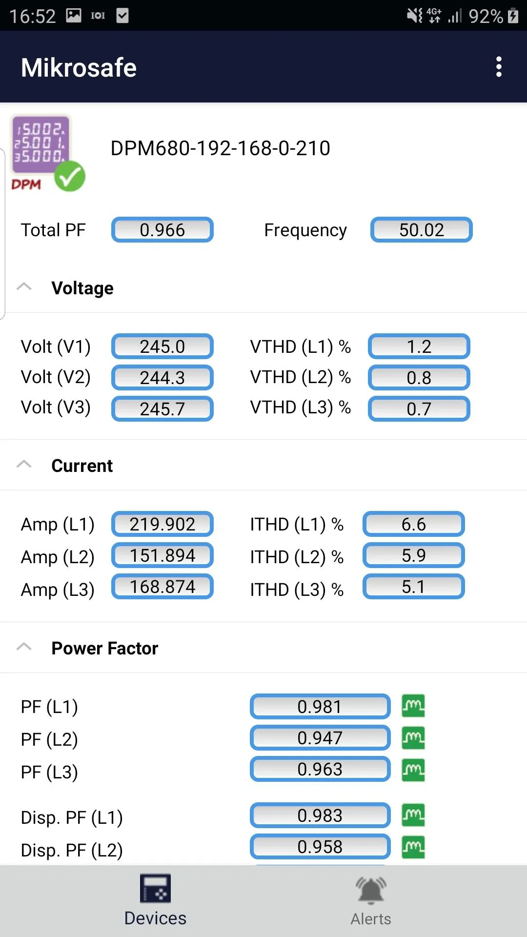This screenshot has height=937, width=527.
Task: Open the waveform icon for Disp. PF (L2)
Action: 413,847
